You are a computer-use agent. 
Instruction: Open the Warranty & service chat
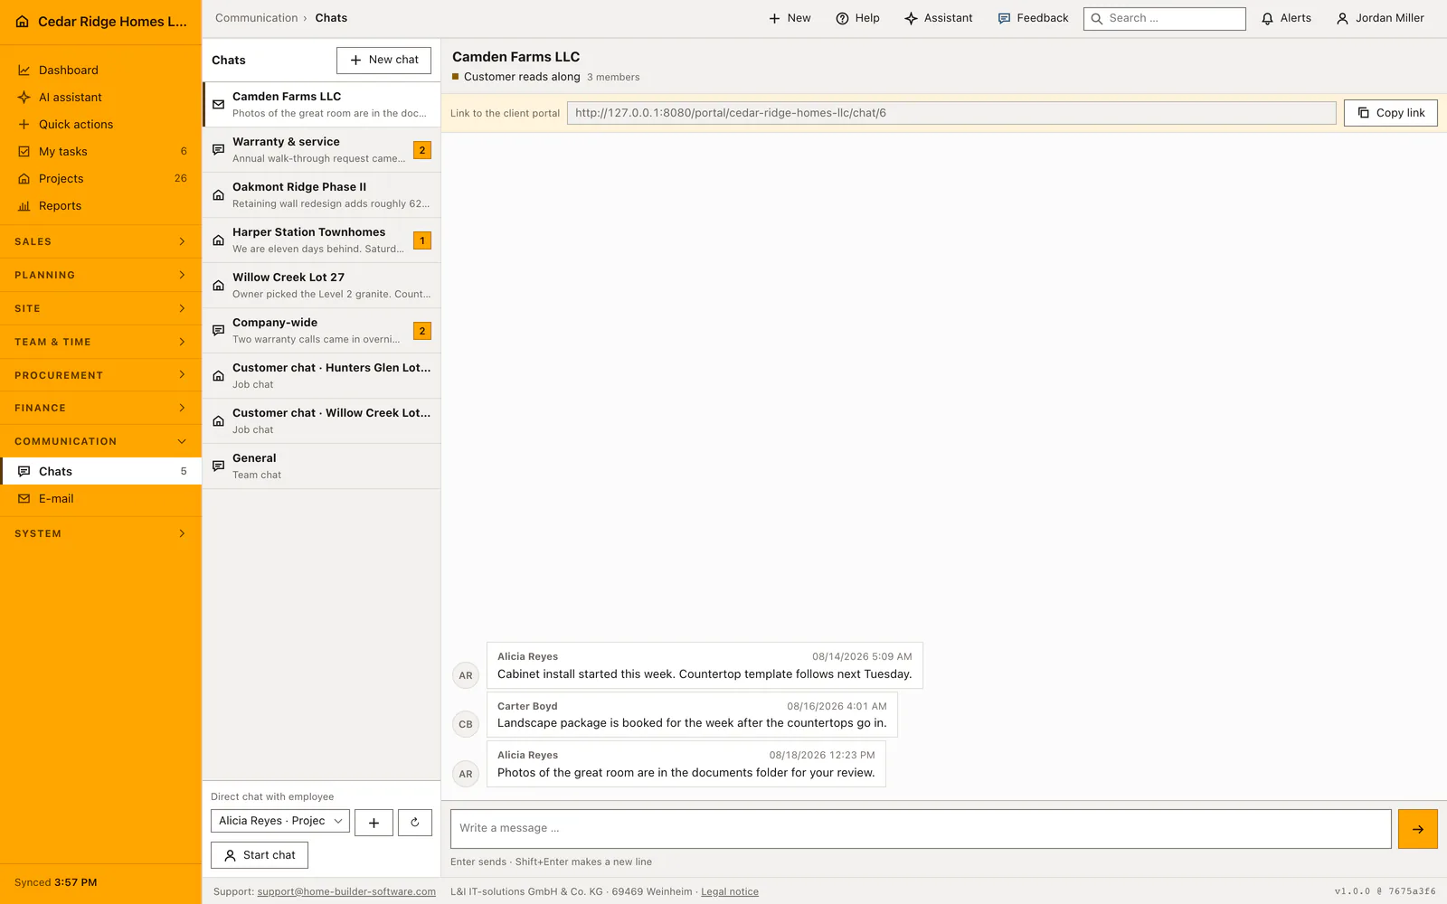click(x=321, y=150)
